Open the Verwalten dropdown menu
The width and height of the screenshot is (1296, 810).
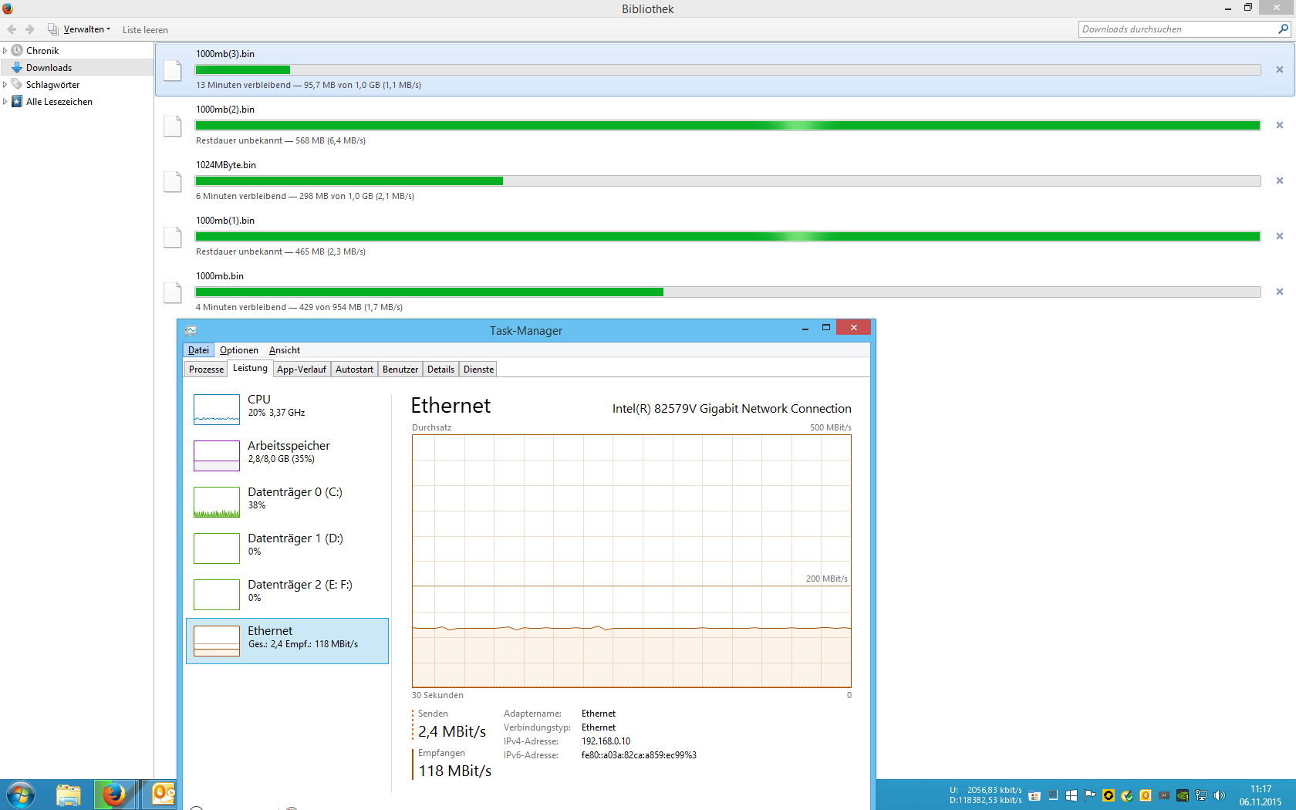click(79, 29)
